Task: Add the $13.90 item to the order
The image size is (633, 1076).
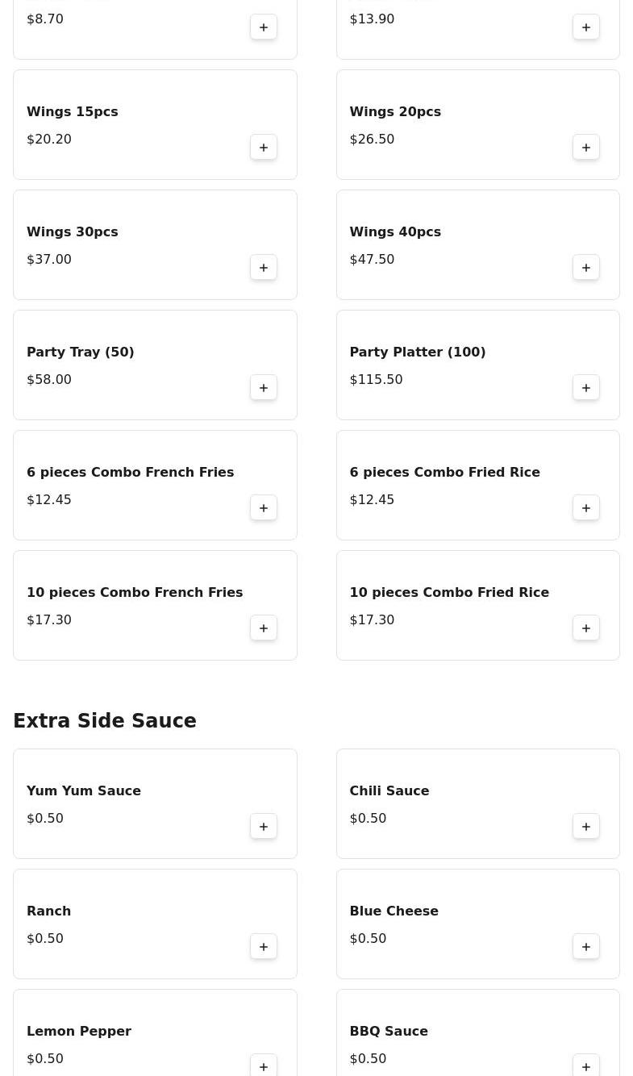Action: (586, 27)
